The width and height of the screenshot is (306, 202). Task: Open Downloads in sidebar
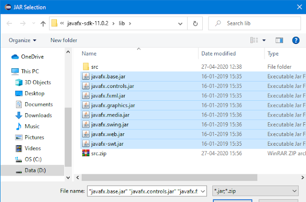33,116
